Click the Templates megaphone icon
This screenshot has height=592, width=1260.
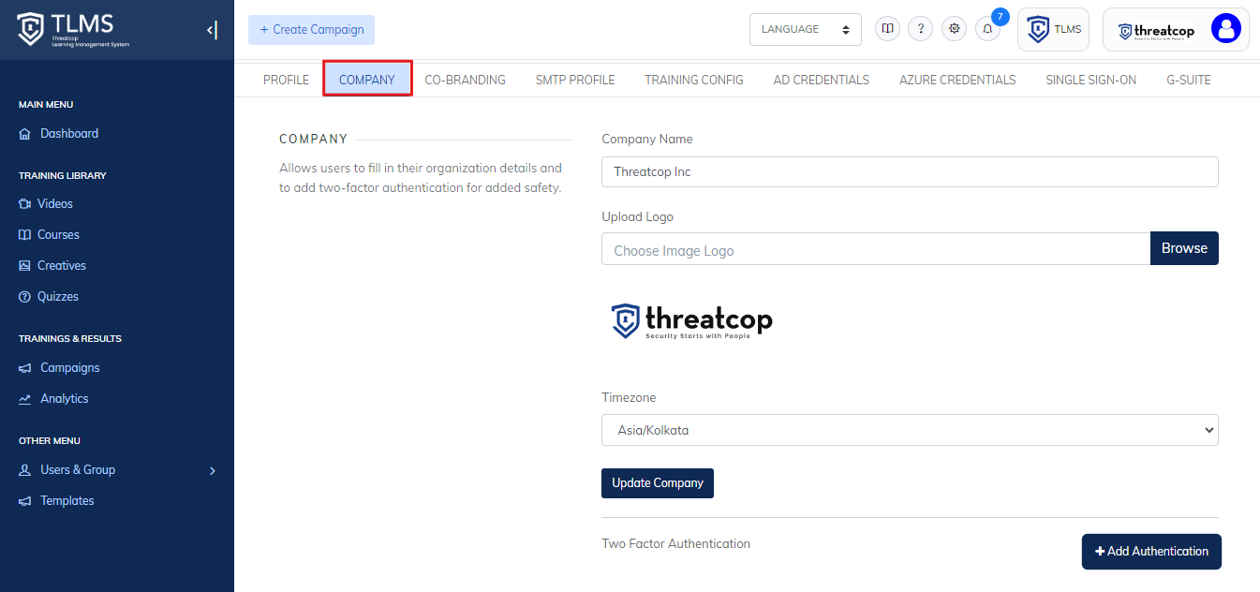click(x=24, y=501)
